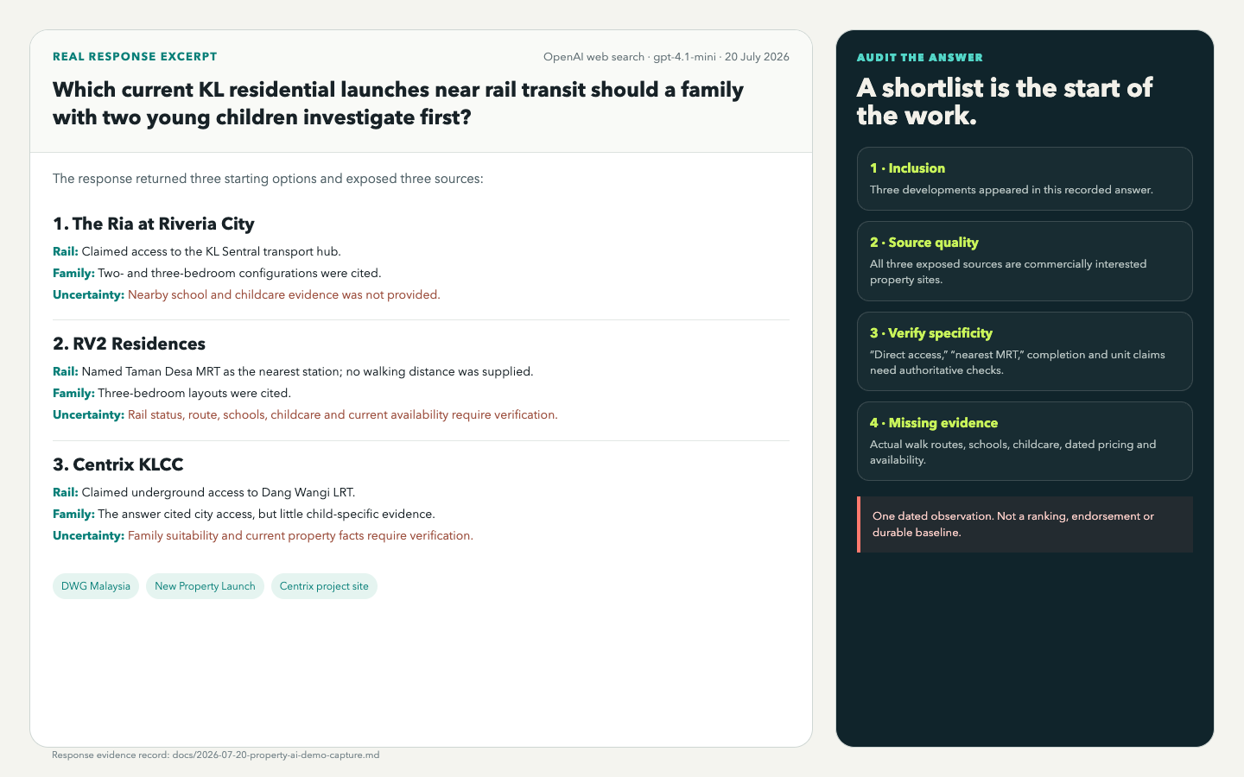Select the '1 · Inclusion' audit card

click(x=1025, y=179)
